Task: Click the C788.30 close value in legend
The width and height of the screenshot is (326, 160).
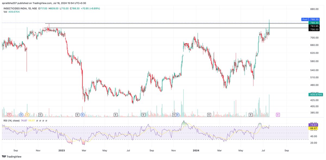Action: coord(75,8)
